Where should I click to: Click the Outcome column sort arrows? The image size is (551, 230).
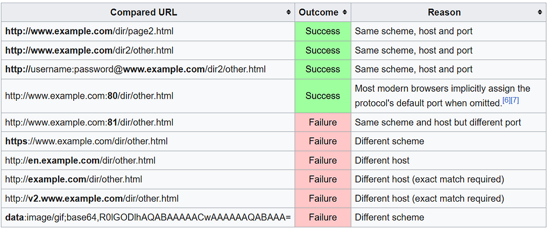(345, 12)
